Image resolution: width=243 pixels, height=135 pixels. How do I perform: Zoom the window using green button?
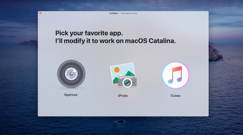[47, 13]
